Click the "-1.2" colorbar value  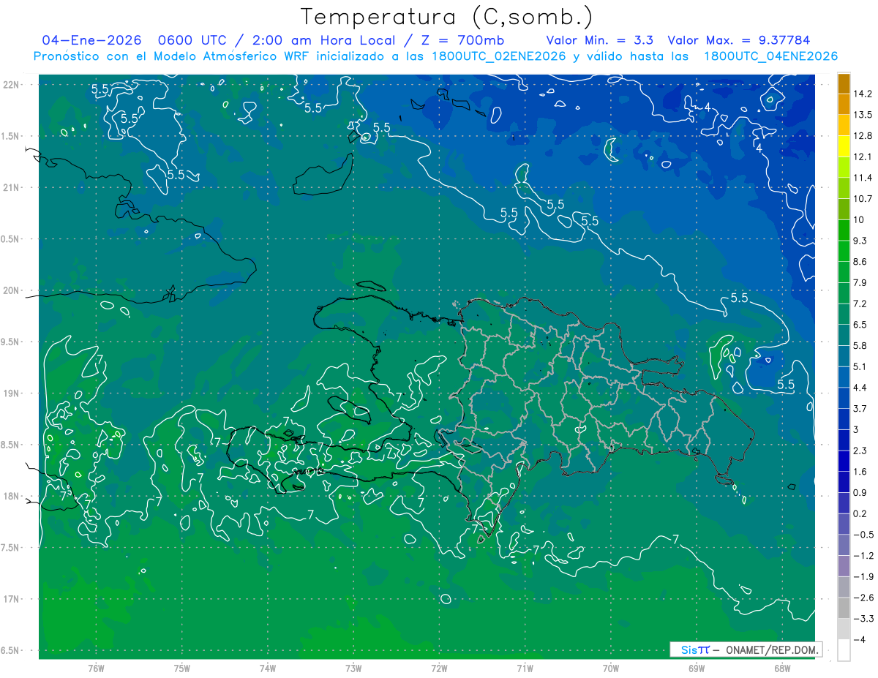(863, 556)
